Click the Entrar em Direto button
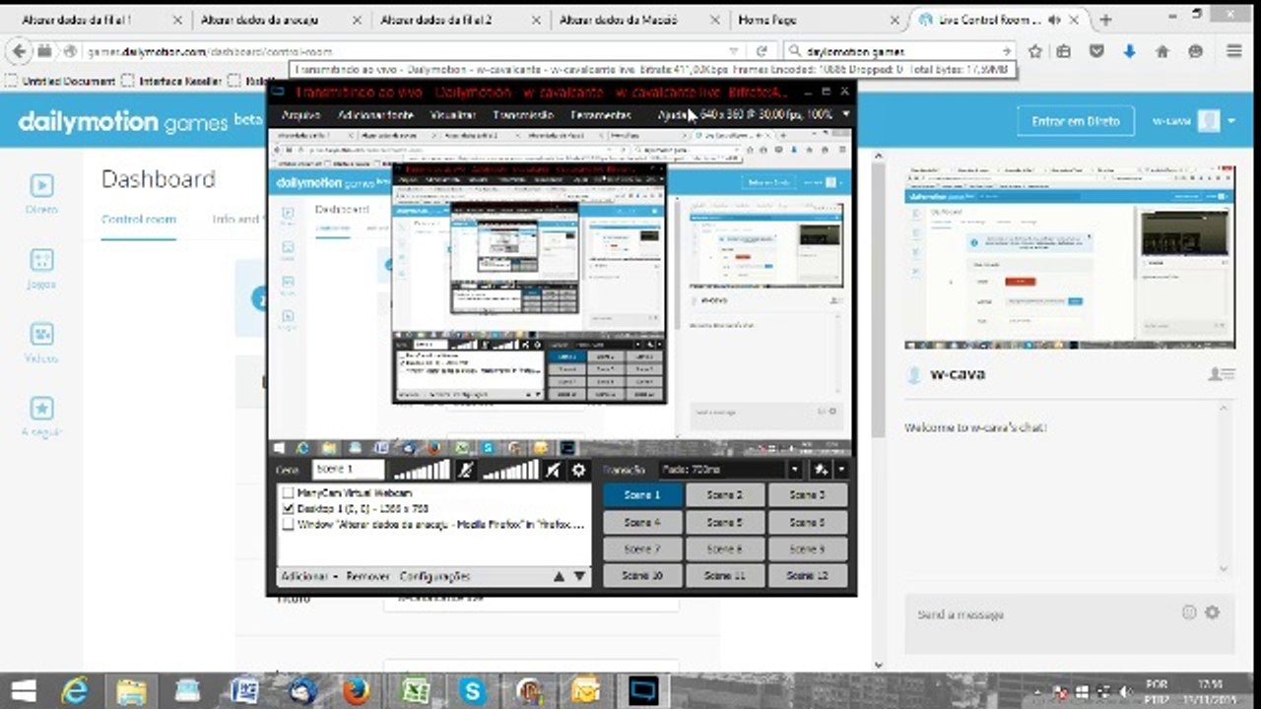1261x709 pixels. [1076, 121]
